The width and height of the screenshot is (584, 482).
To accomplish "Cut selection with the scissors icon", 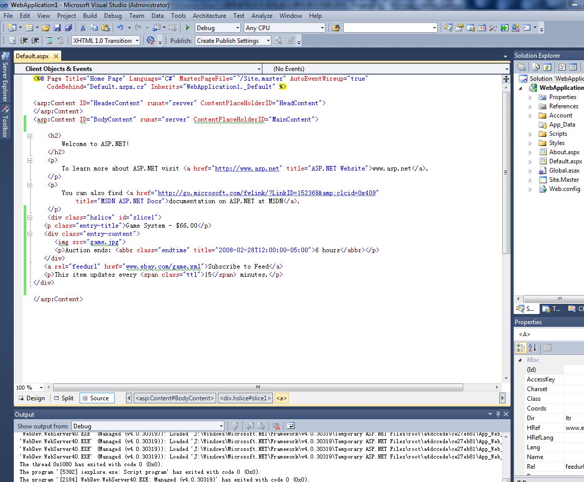I will pos(83,28).
